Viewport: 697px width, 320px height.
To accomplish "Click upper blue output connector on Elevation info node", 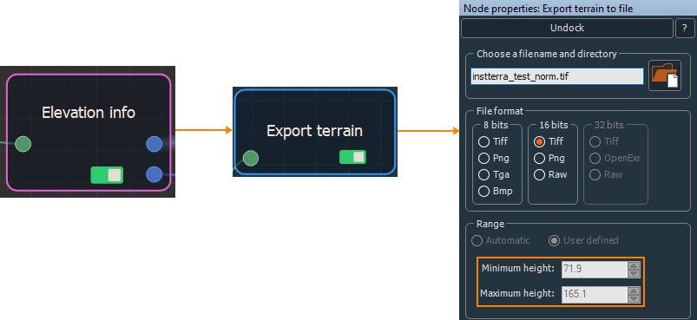I will click(154, 144).
